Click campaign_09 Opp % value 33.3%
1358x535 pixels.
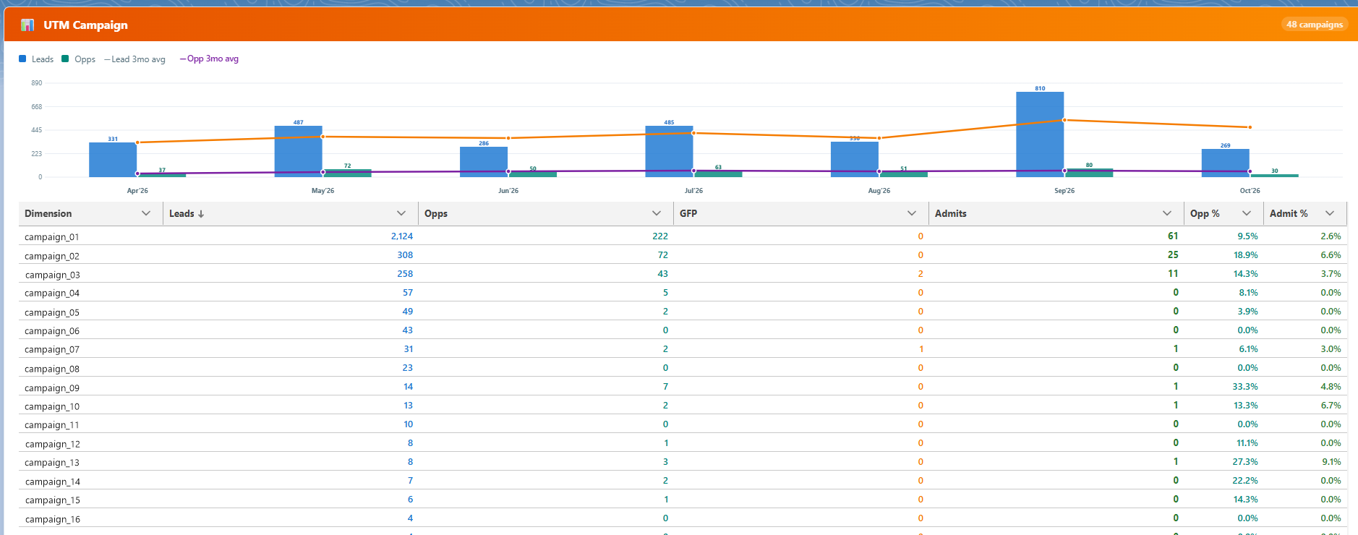point(1245,387)
